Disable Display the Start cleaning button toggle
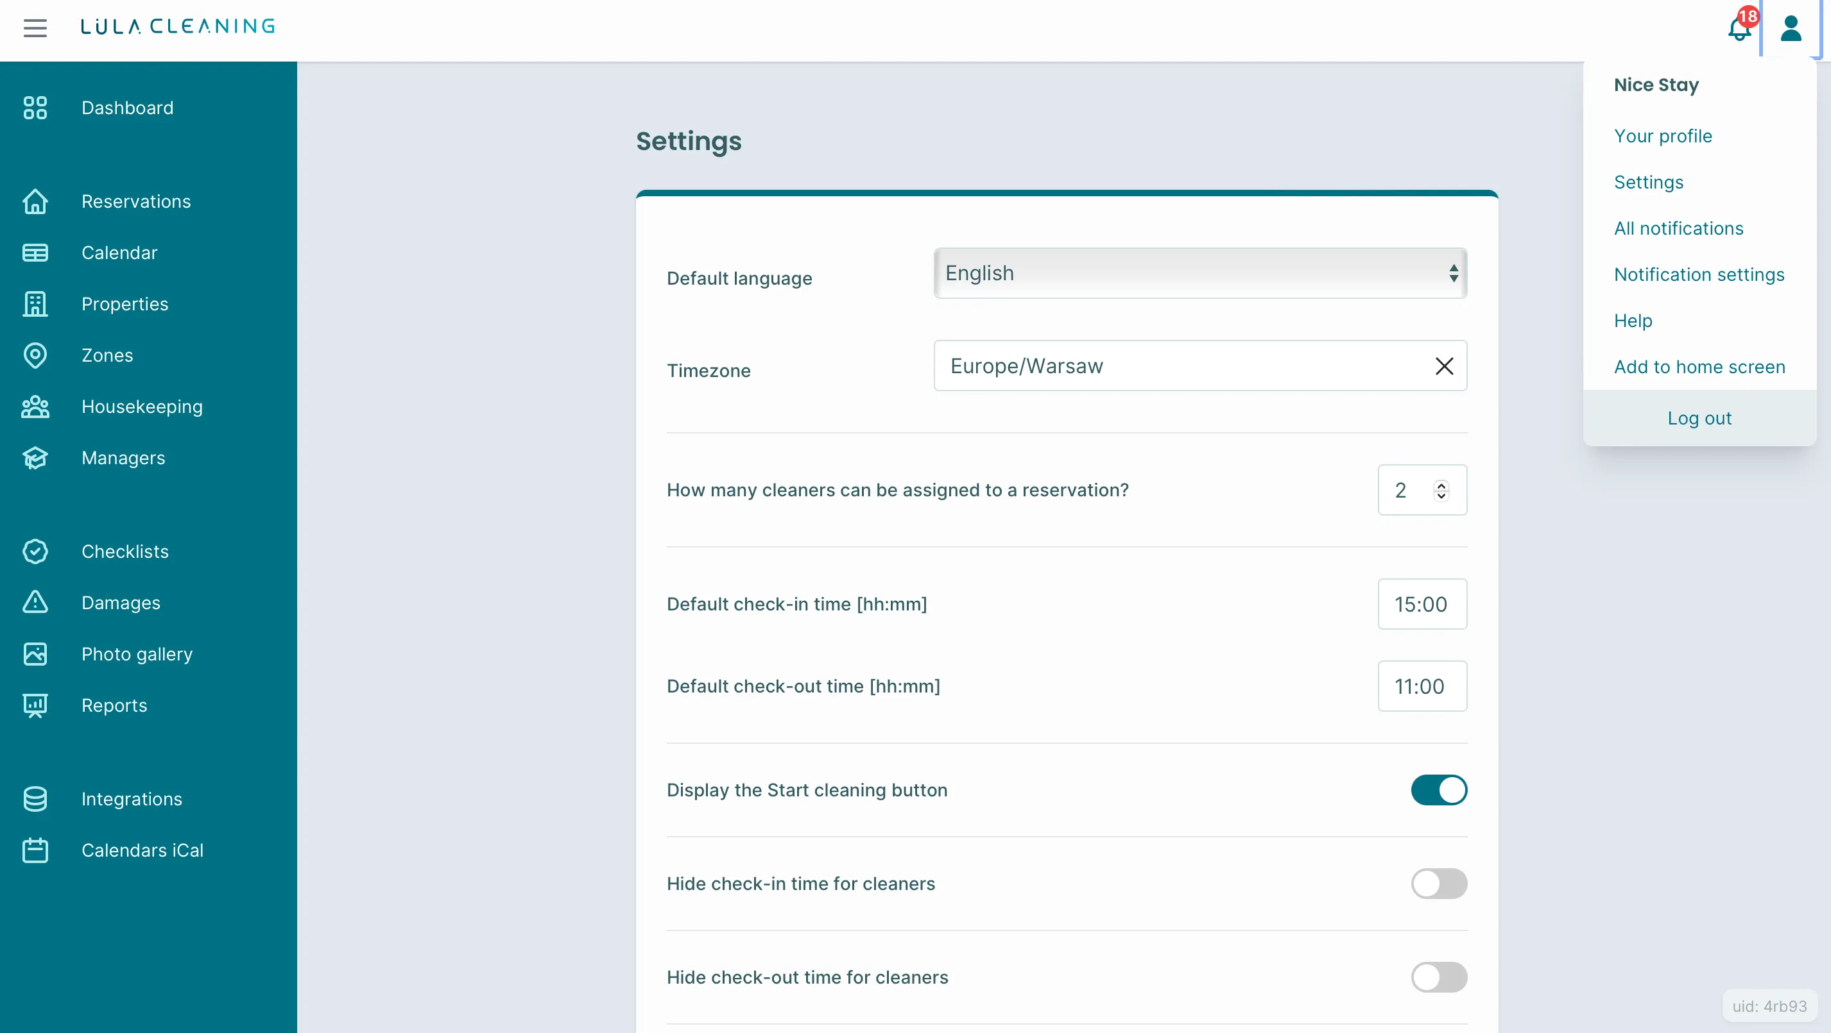 1439,790
